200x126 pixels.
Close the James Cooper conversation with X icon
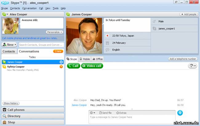(x=61, y=62)
